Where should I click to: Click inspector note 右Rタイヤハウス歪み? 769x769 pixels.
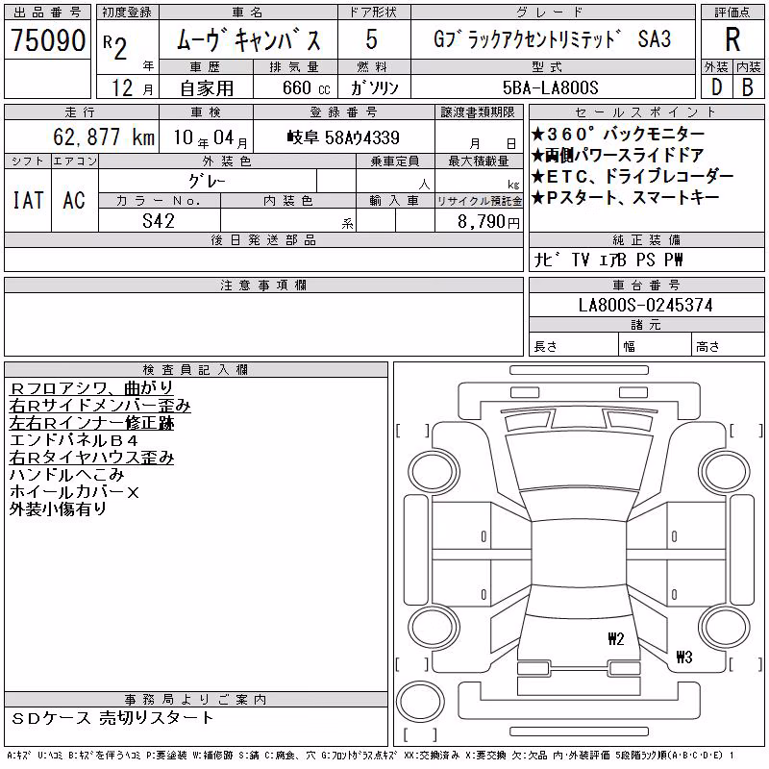[91, 458]
